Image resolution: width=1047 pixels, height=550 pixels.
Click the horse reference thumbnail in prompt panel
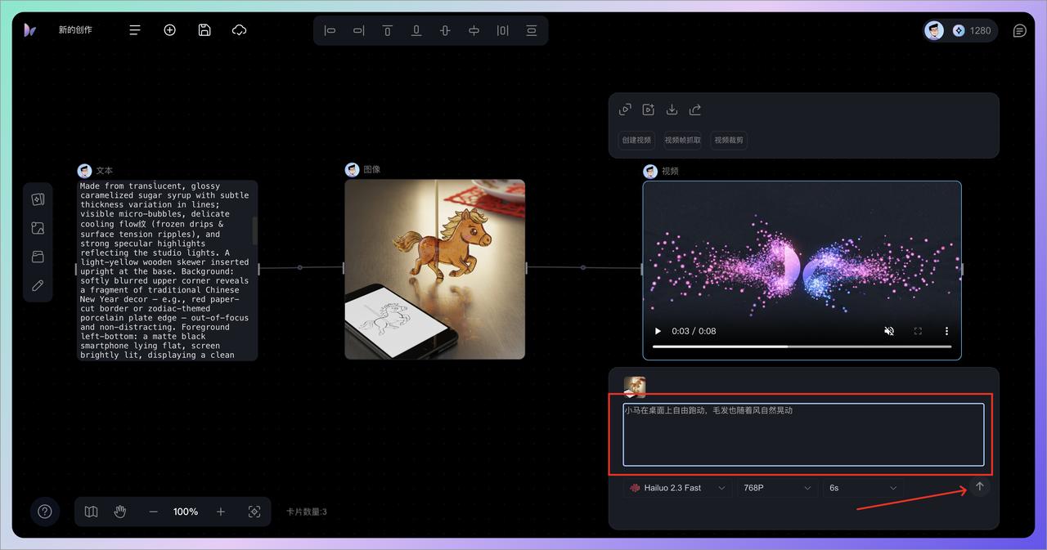[635, 387]
